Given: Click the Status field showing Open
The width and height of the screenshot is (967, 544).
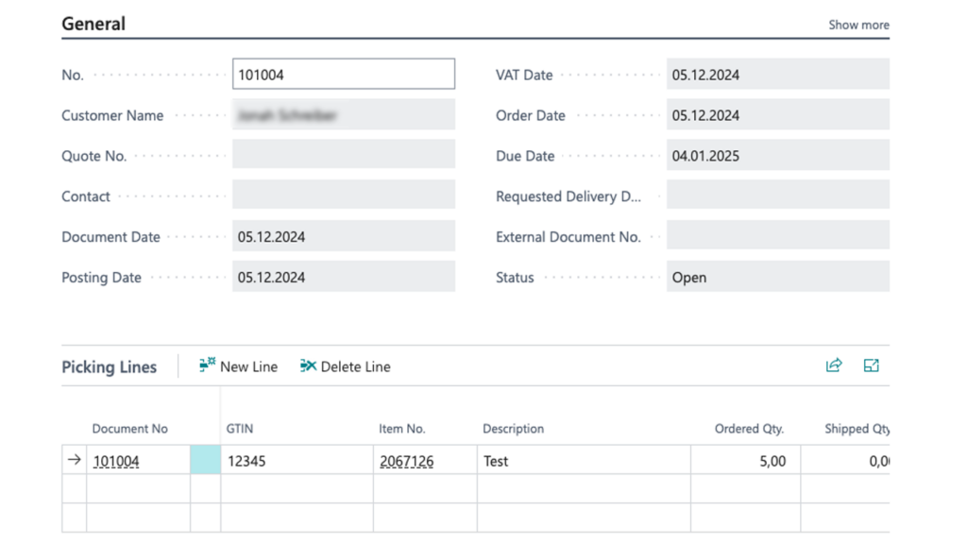Looking at the screenshot, I should click(778, 277).
